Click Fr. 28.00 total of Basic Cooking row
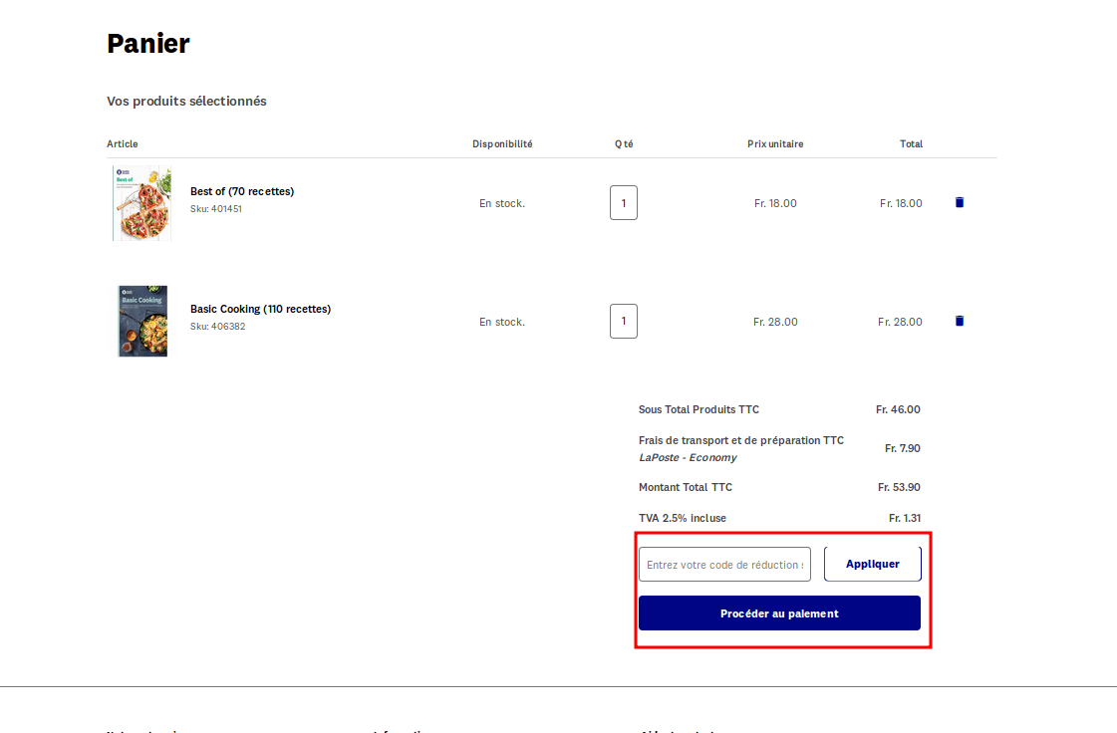The width and height of the screenshot is (1117, 733). point(900,322)
